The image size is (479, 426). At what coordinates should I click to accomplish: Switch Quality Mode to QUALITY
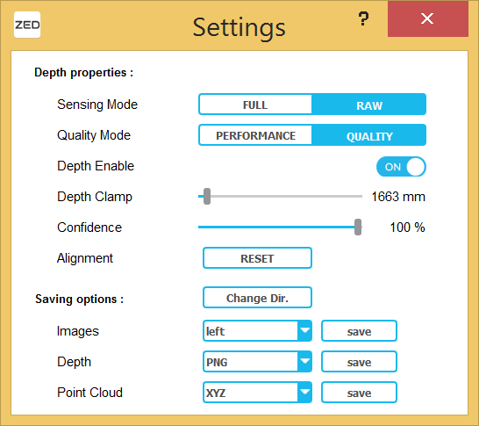click(x=368, y=135)
